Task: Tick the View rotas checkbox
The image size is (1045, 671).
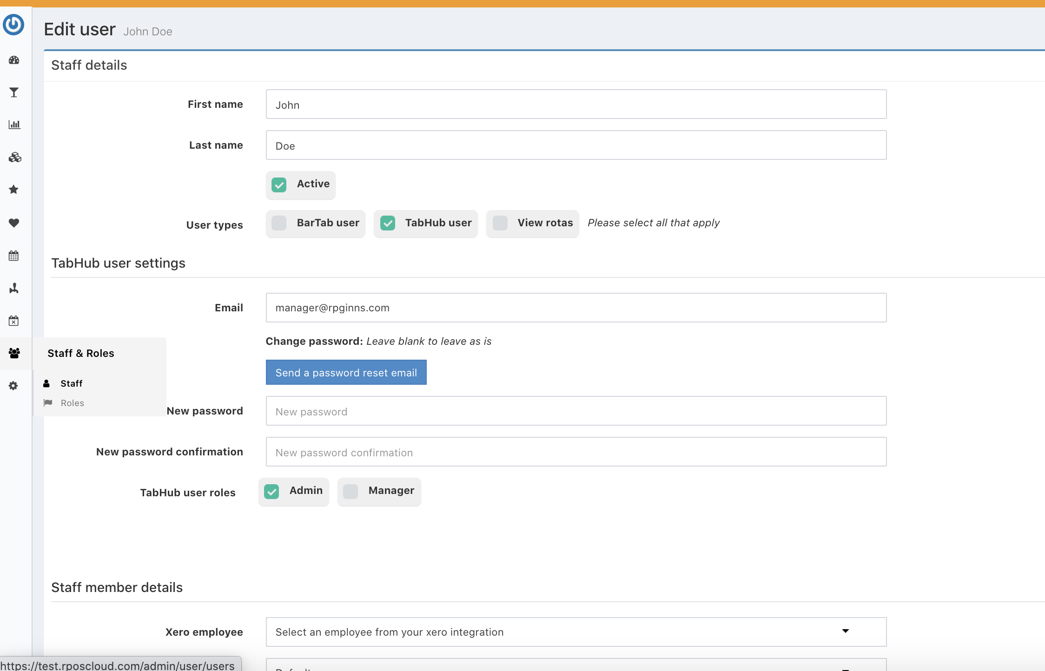Action: pyautogui.click(x=500, y=223)
